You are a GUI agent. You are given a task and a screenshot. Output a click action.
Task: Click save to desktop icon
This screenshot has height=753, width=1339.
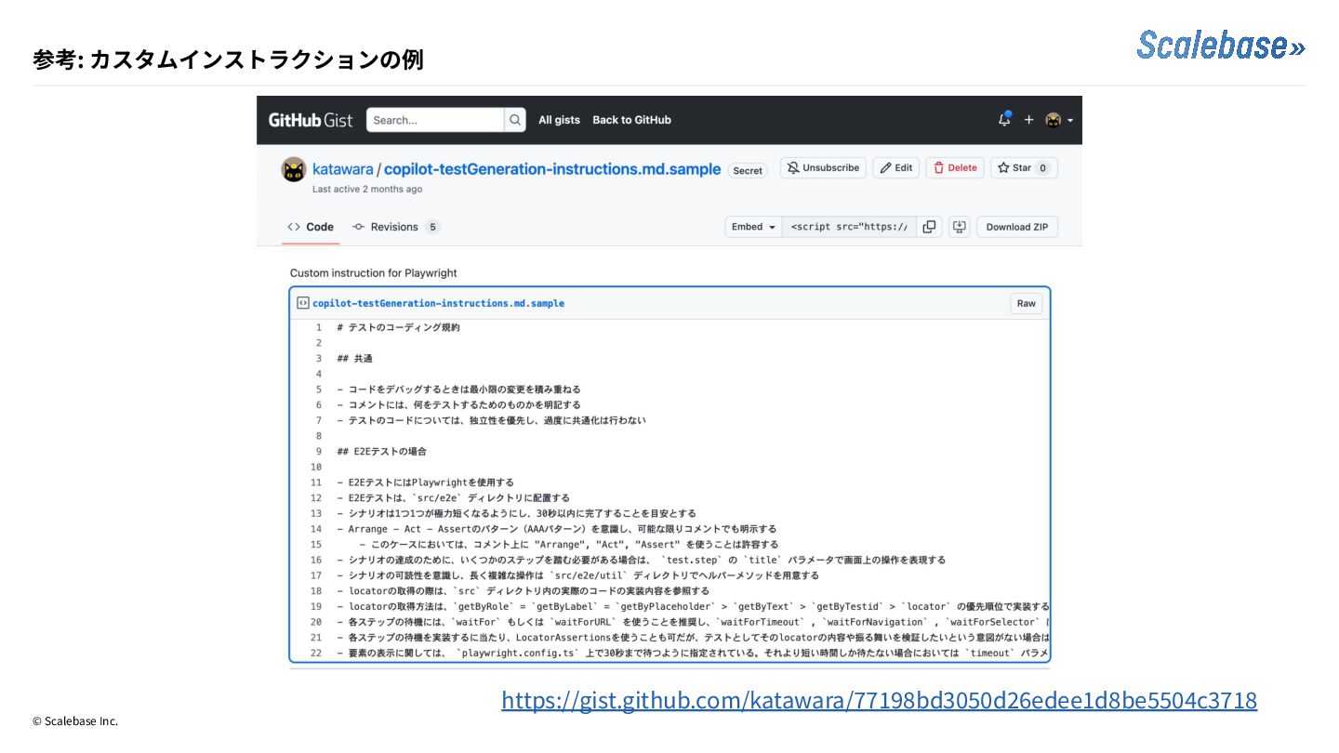pos(960,227)
